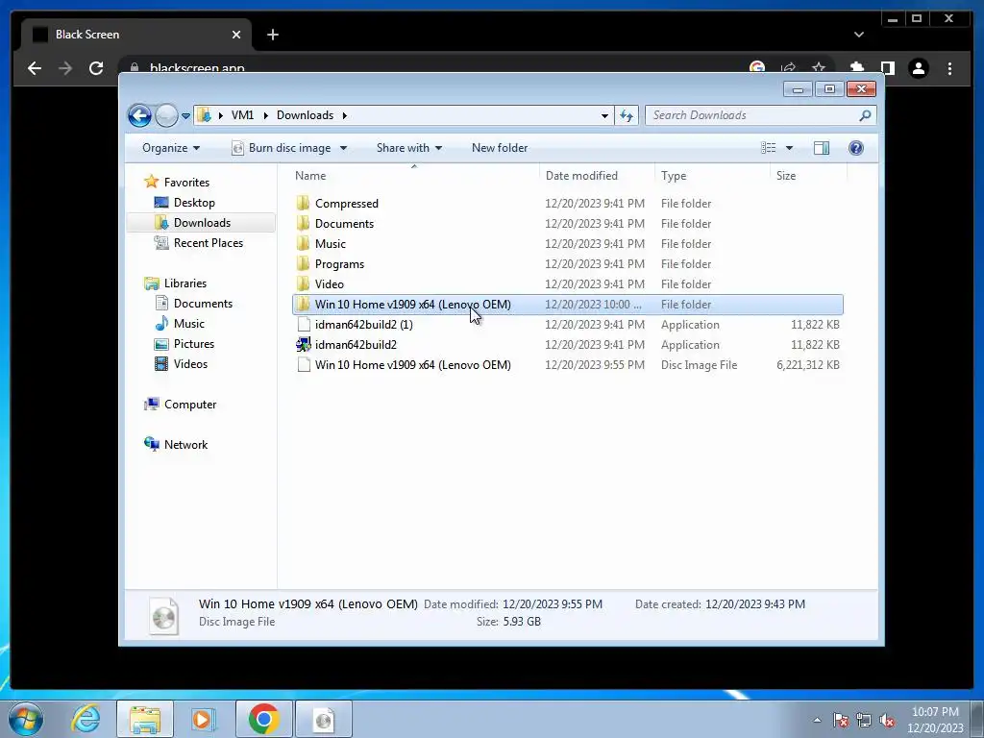Click the network tray icon
The height and width of the screenshot is (738, 984).
click(x=864, y=720)
